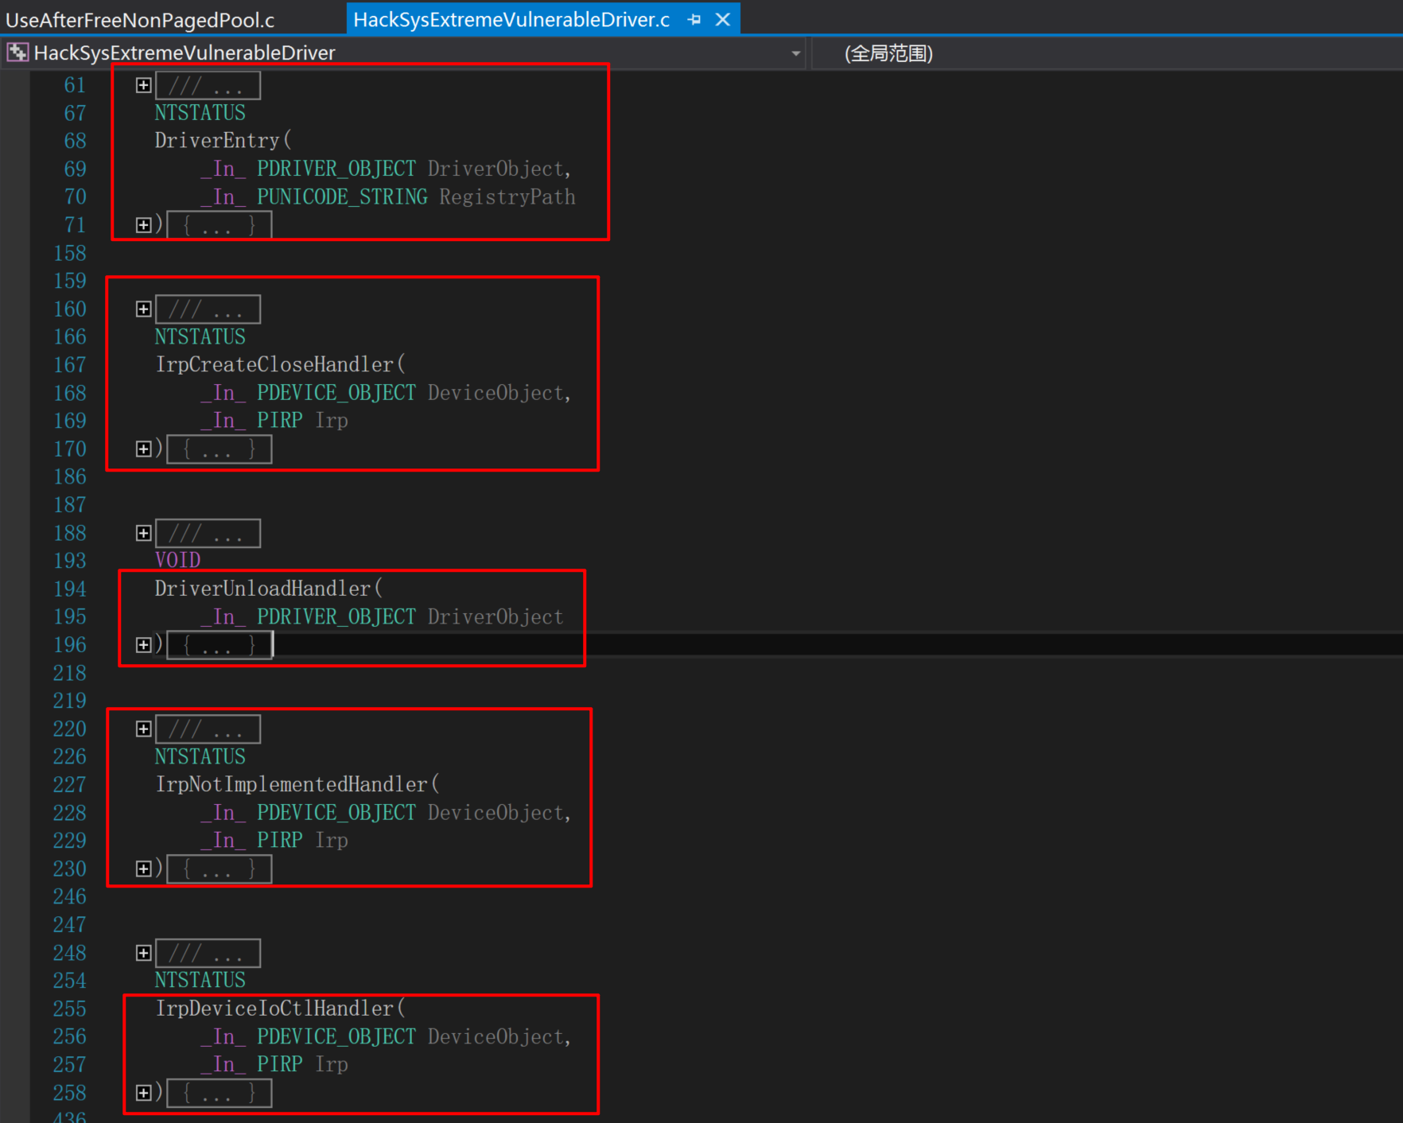Click NTSTATUS on line 67
This screenshot has width=1403, height=1123.
pos(200,113)
